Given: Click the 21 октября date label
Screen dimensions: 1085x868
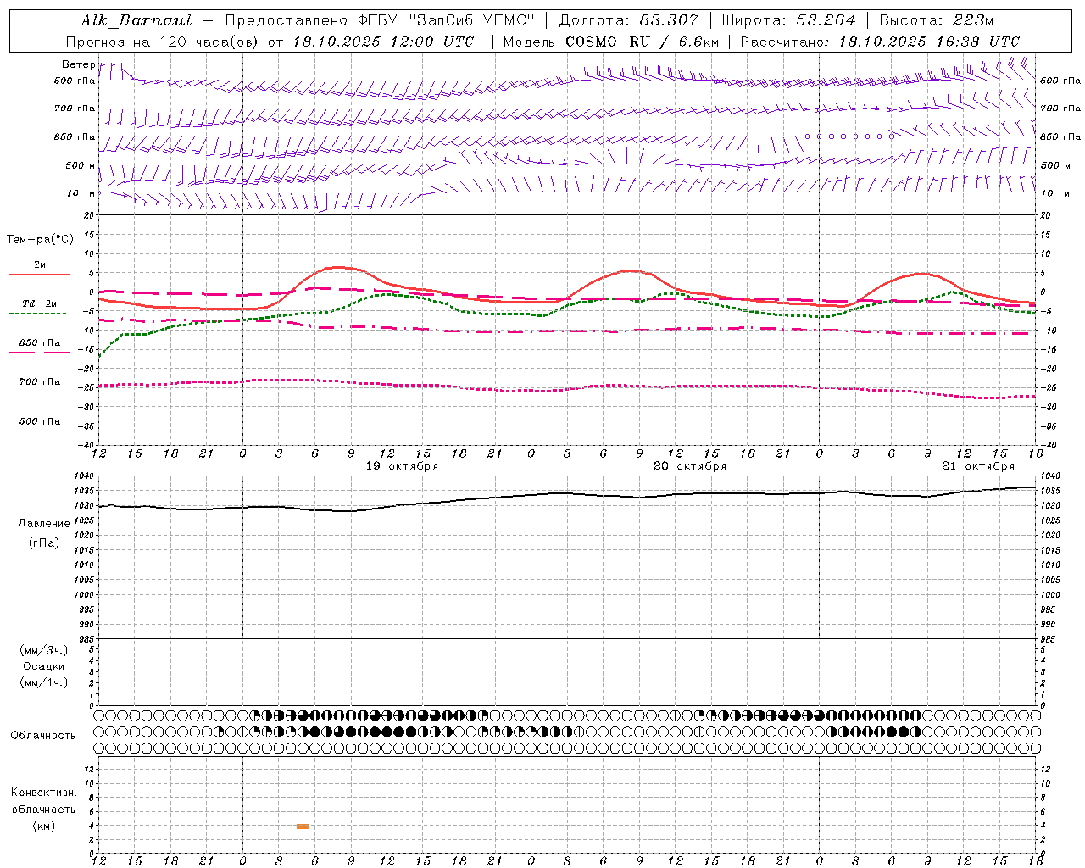Looking at the screenshot, I should [x=978, y=466].
